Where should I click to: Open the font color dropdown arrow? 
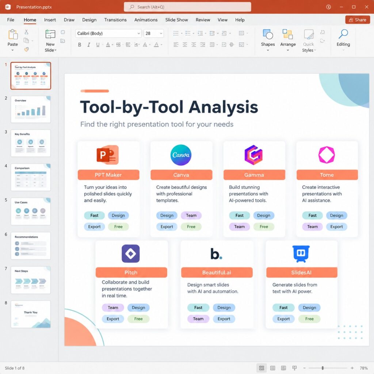[161, 45]
